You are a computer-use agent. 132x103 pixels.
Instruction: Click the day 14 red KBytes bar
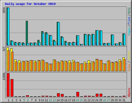58,95
